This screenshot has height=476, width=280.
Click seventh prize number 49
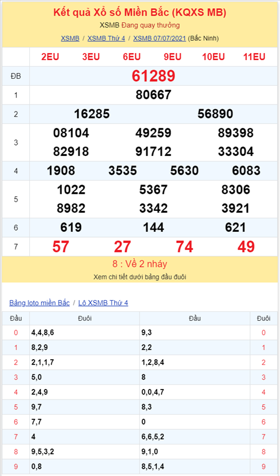246,246
